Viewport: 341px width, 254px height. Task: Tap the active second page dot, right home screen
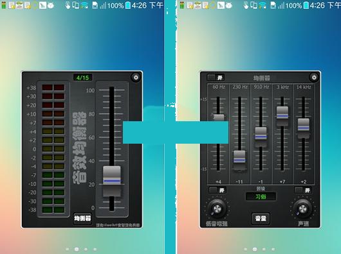click(x=255, y=250)
